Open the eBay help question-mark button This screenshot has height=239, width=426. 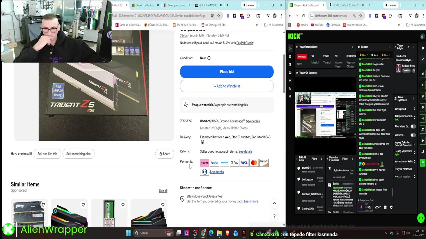tap(274, 216)
